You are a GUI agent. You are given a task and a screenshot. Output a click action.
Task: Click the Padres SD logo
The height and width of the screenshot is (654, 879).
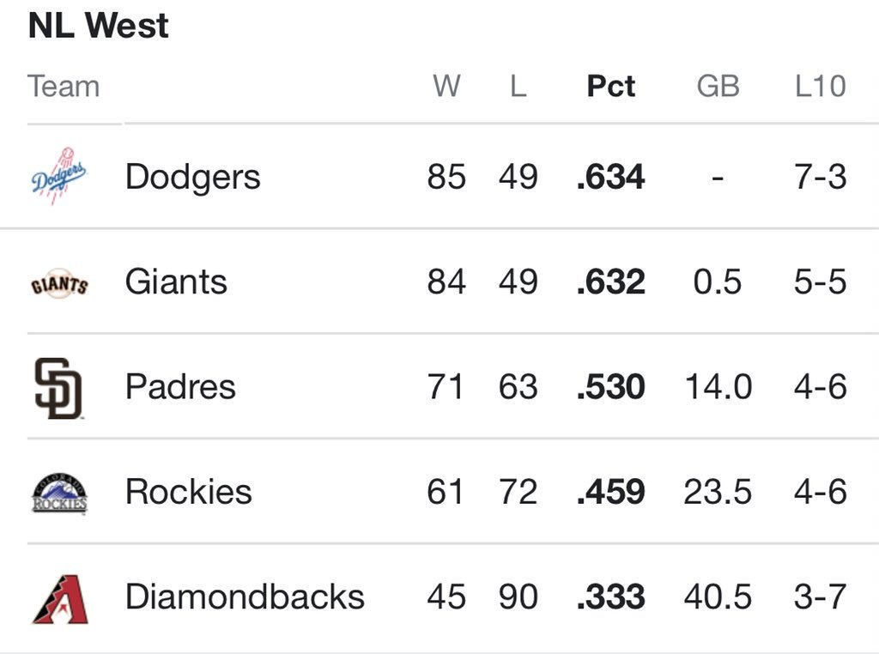click(x=58, y=388)
